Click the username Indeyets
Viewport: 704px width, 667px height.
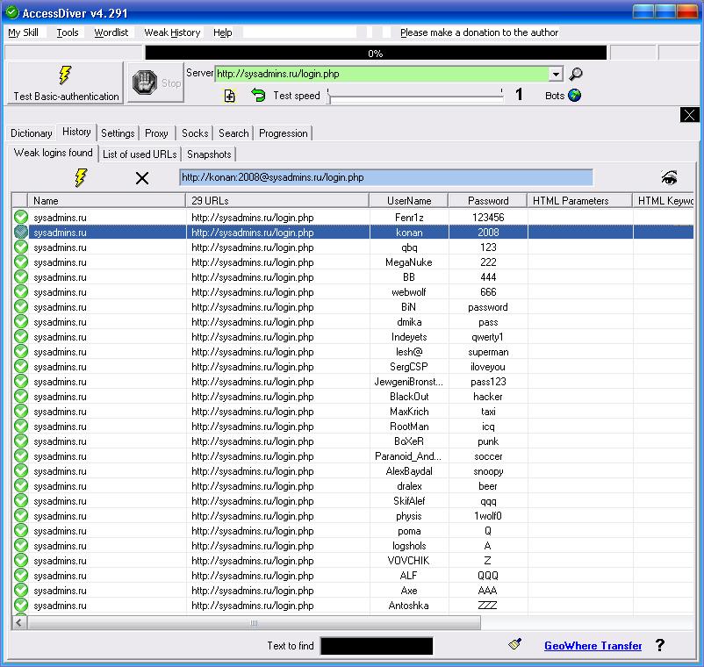(409, 337)
